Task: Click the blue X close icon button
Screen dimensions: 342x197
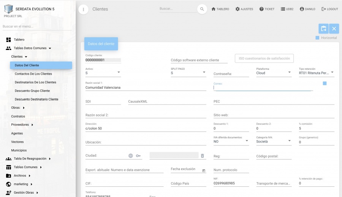Action: (334, 29)
